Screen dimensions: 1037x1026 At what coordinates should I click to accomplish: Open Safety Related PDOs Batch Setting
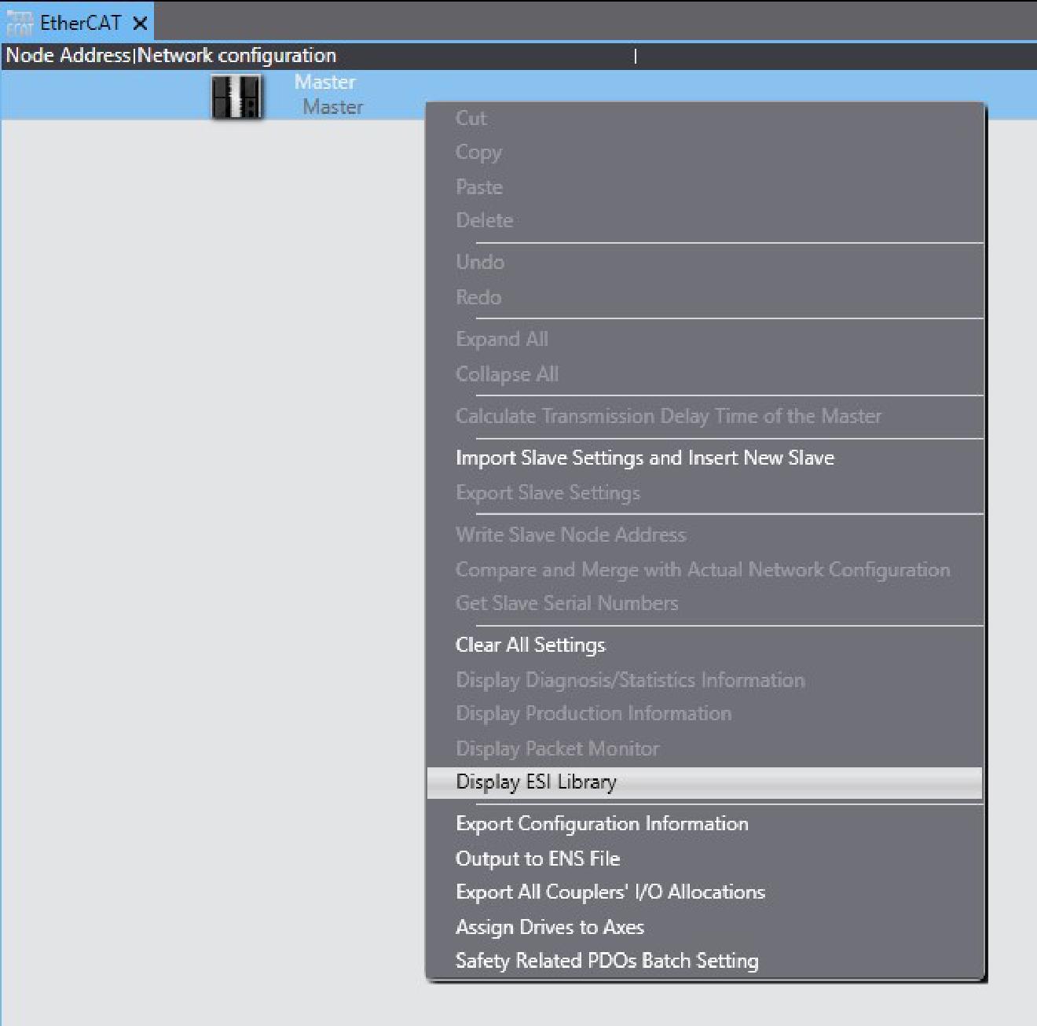[x=607, y=960]
